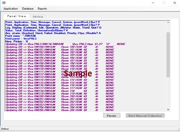Image resolution: width=183 pixels, height=134 pixels.
Task: Click the Viva.RM204.RMHUM log row
Action: (60, 107)
